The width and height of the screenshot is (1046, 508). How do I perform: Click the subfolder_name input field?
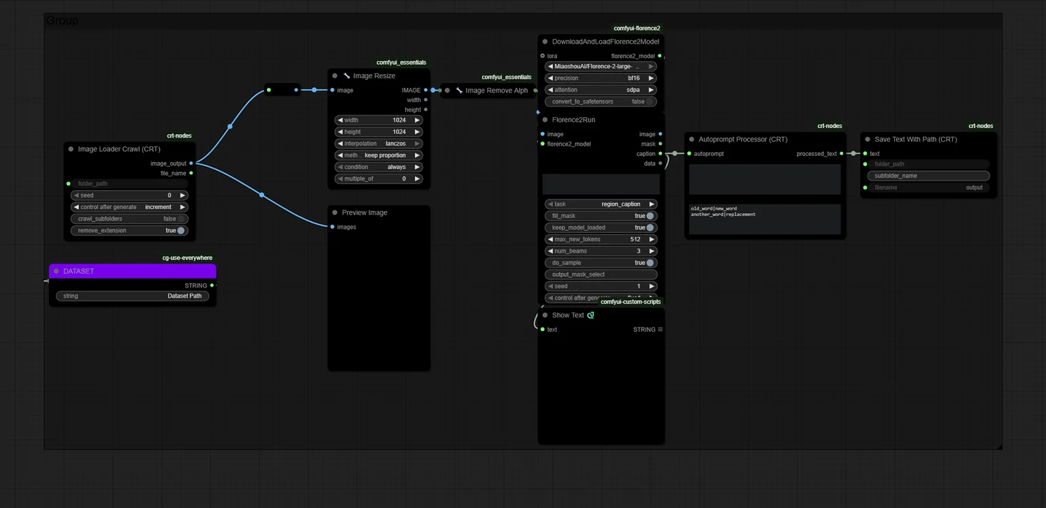[928, 176]
